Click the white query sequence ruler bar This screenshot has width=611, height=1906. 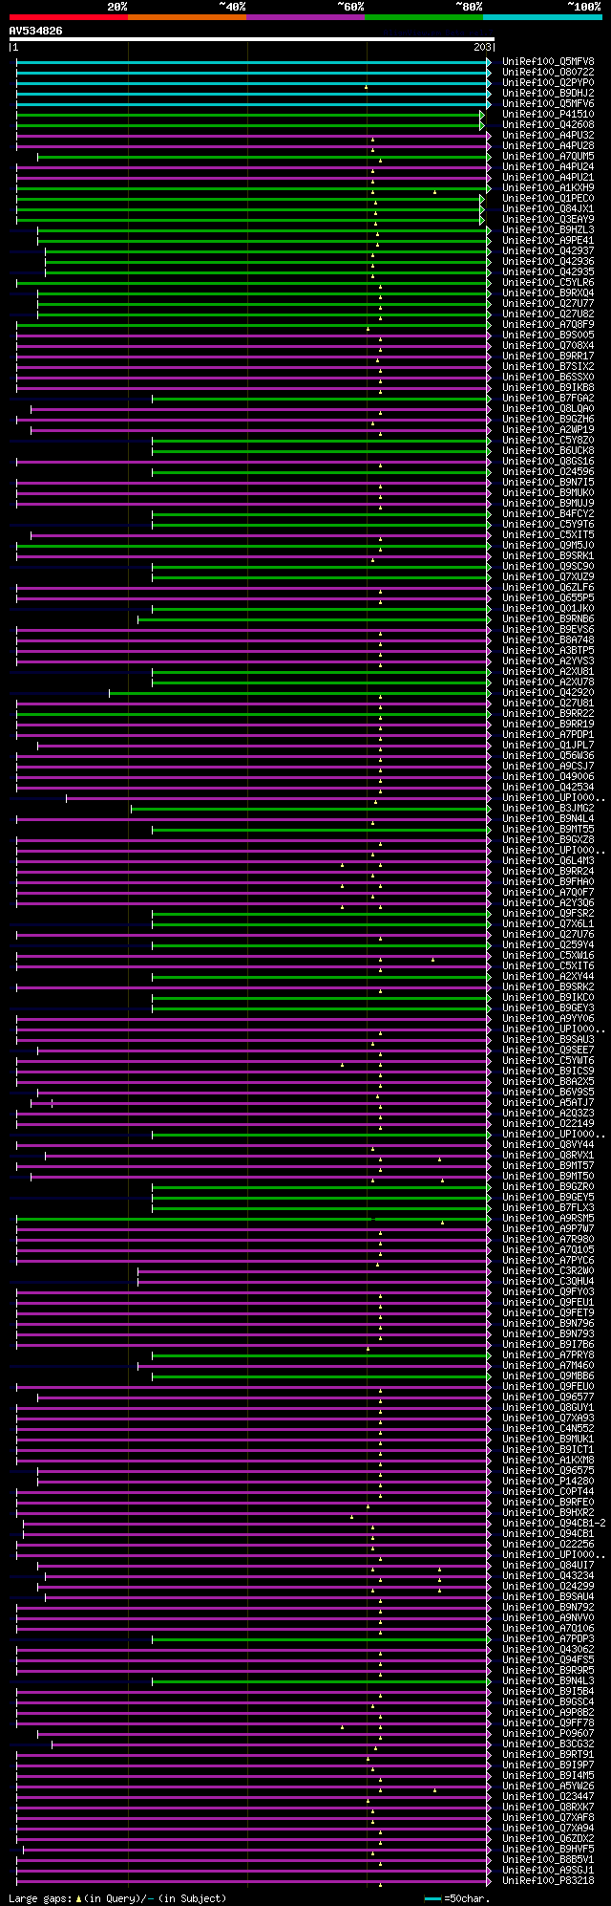point(251,39)
